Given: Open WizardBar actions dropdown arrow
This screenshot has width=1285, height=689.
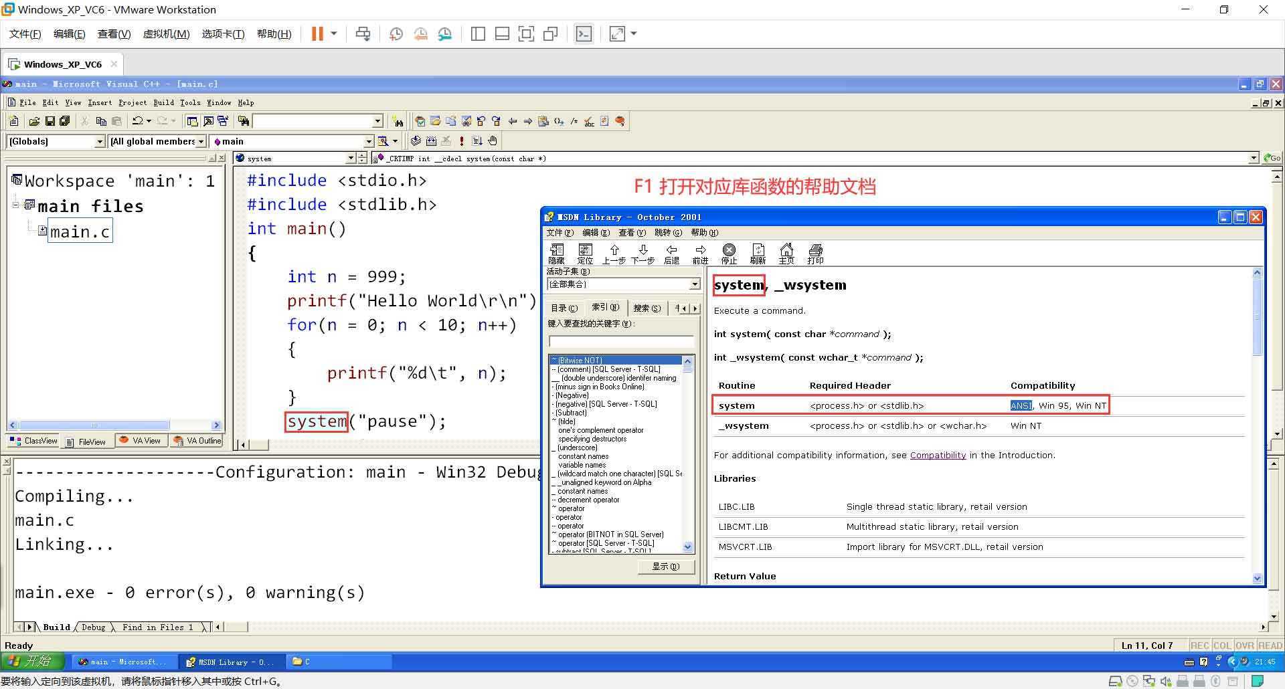Looking at the screenshot, I should click(395, 141).
